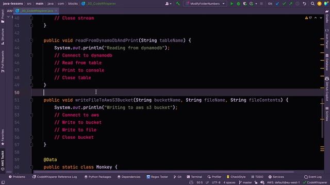Run with coverage icon
This screenshot has width=330, height=185.
point(245,4)
